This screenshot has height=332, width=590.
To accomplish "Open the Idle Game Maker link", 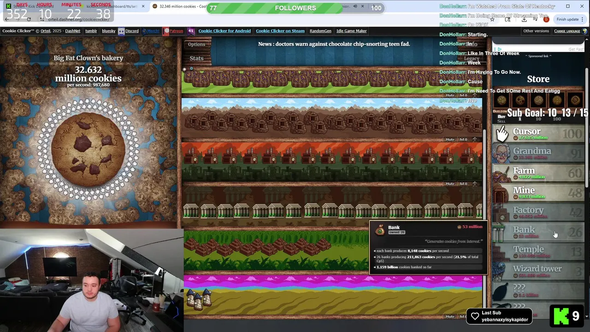I will point(352,31).
